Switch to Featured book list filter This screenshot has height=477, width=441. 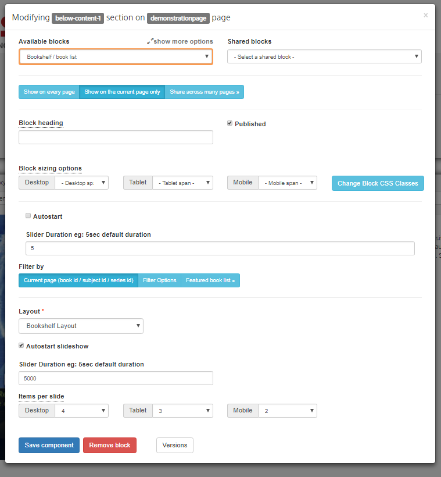coord(210,280)
